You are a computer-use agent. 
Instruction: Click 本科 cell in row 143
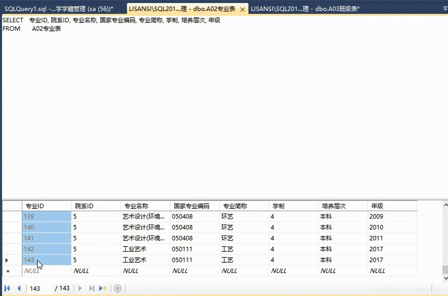point(343,260)
